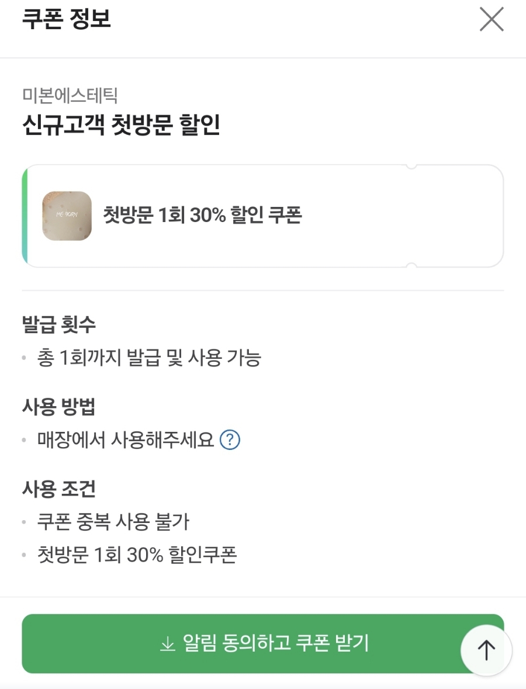The height and width of the screenshot is (689, 526).
Task: Click the bullet before 쿠폰 중복 사용 불가
Action: 24,522
